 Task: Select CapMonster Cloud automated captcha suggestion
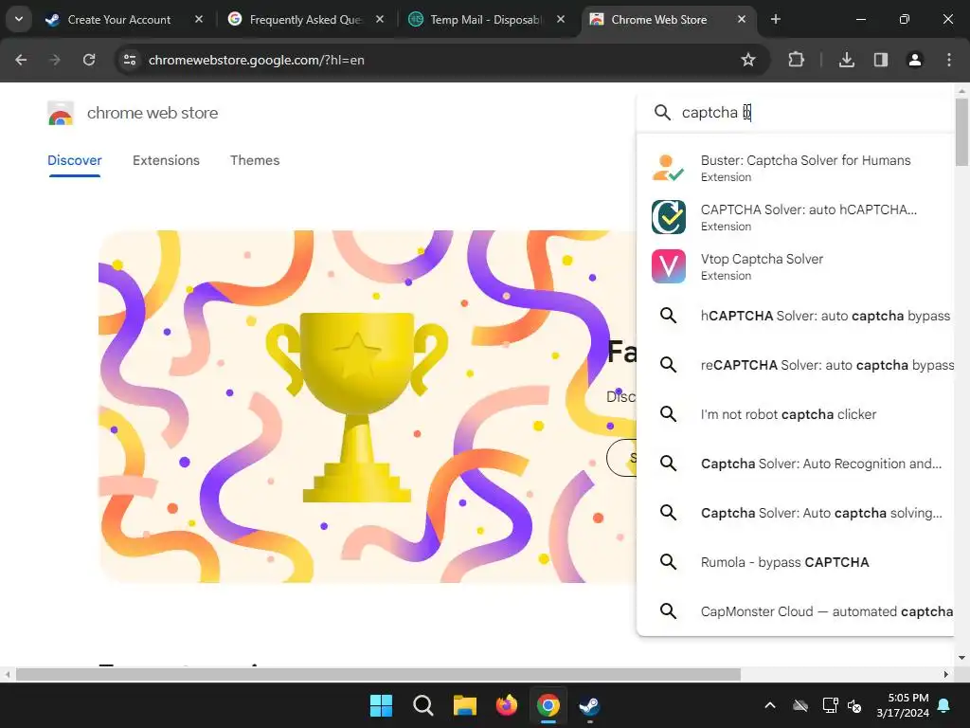coord(796,611)
